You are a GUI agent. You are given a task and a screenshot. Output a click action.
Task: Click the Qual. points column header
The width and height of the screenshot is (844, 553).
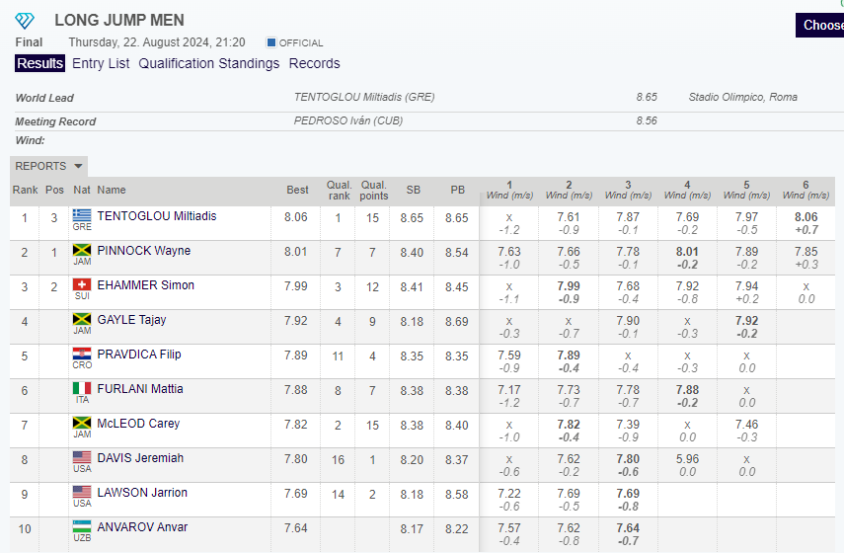[373, 190]
